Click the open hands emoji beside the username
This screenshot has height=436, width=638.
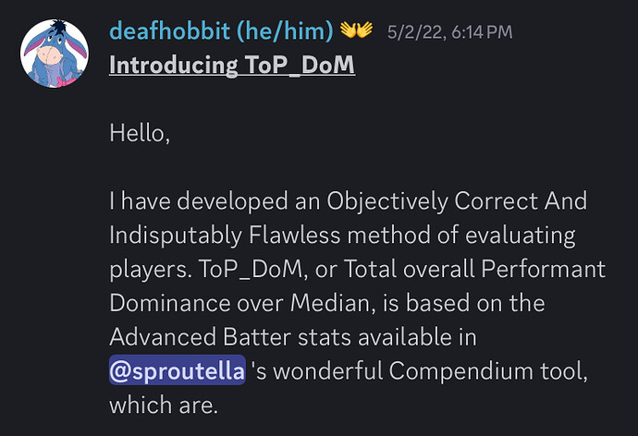coord(356,30)
